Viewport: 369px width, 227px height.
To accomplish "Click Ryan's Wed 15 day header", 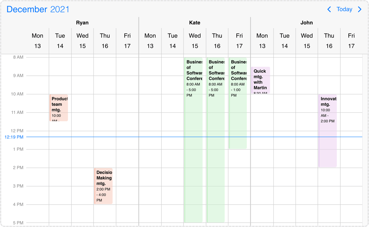I will click(82, 41).
